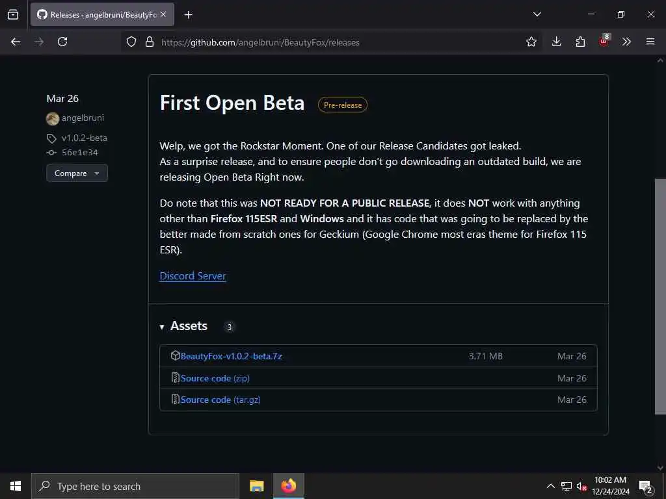Open the Discord Server link

(x=193, y=275)
